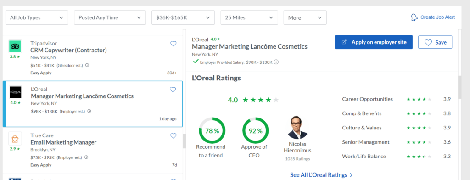
Task: Open the Email Marketing Manager listing
Action: click(x=63, y=142)
